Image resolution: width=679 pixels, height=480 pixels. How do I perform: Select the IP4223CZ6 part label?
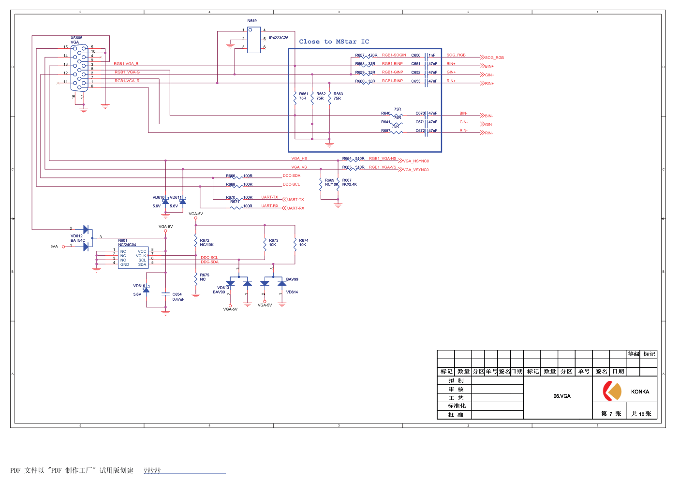pos(279,38)
